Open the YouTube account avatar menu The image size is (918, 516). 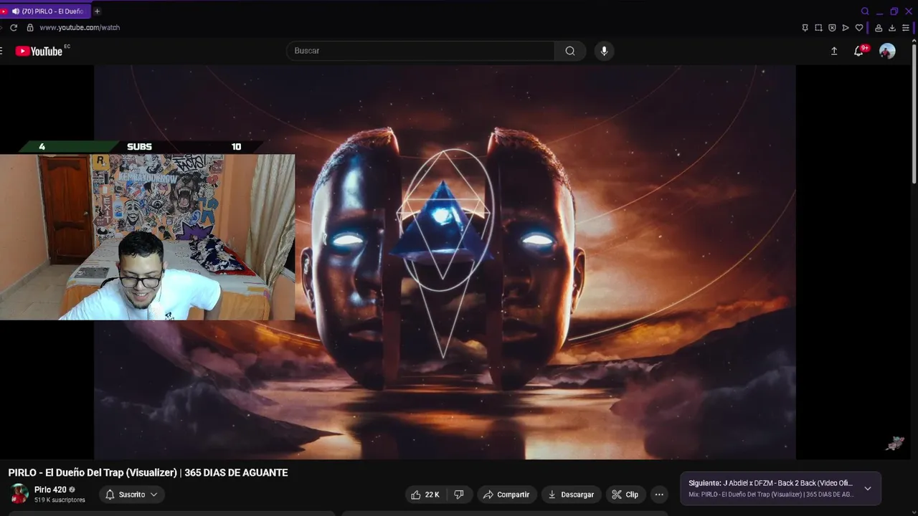click(887, 51)
